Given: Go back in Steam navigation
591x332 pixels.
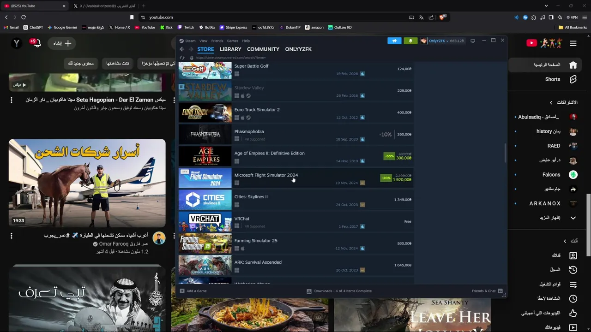Looking at the screenshot, I should coord(182,49).
